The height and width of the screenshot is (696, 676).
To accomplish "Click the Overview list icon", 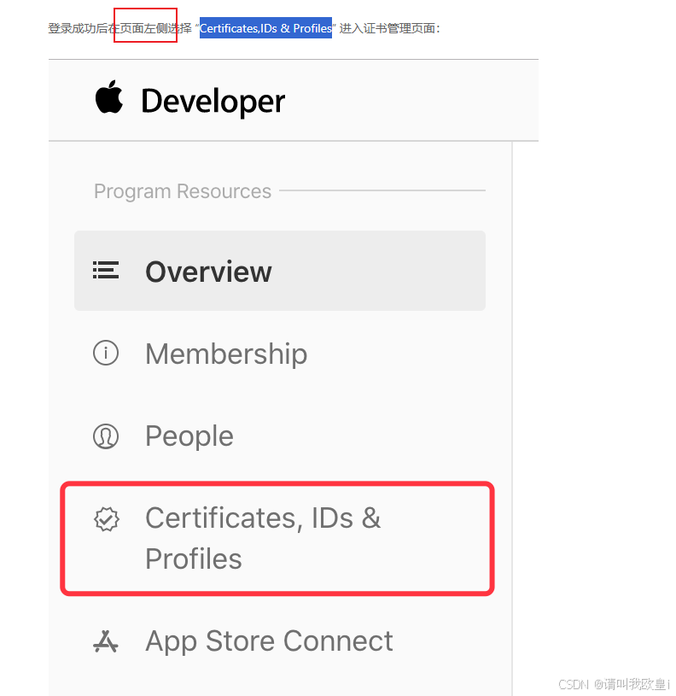I will tap(106, 271).
